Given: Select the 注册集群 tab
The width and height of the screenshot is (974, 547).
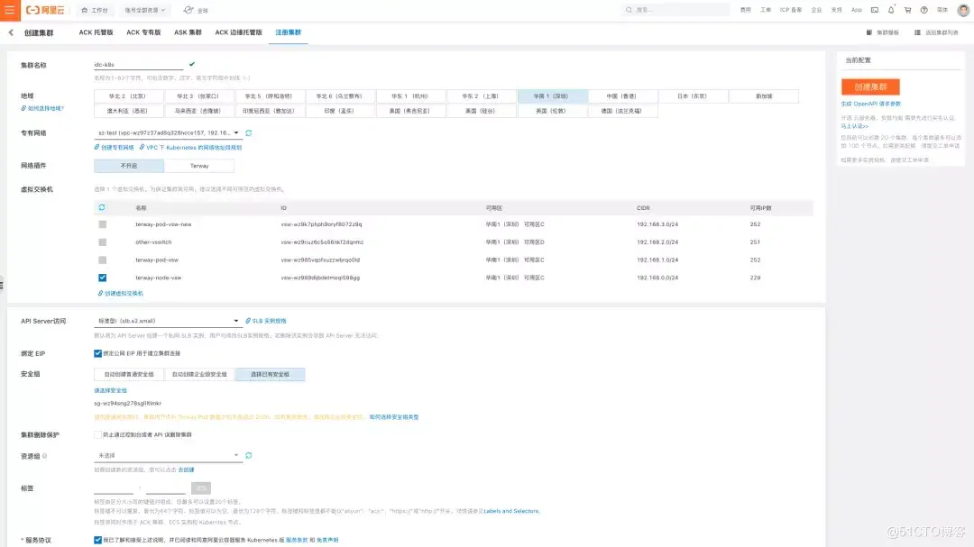Looking at the screenshot, I should click(289, 32).
